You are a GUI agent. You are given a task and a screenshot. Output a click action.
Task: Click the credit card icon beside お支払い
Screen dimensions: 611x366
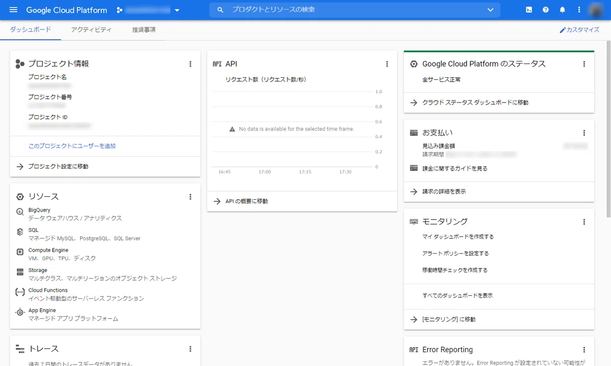(414, 133)
